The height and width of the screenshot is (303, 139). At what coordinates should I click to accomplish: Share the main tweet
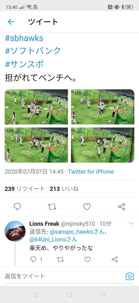[122, 207]
